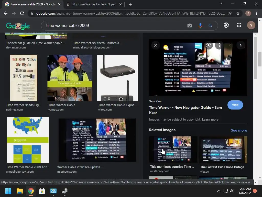Click the lock site info icon
The height and width of the screenshot is (197, 262).
point(32,13)
